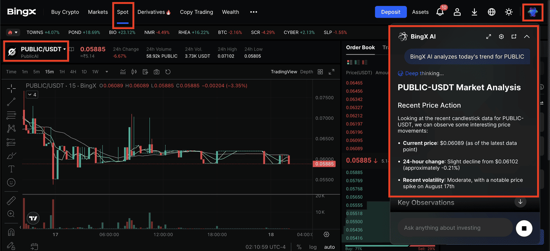550x251 pixels.
Task: Expand the chart to fullscreen
Action: [x=331, y=72]
